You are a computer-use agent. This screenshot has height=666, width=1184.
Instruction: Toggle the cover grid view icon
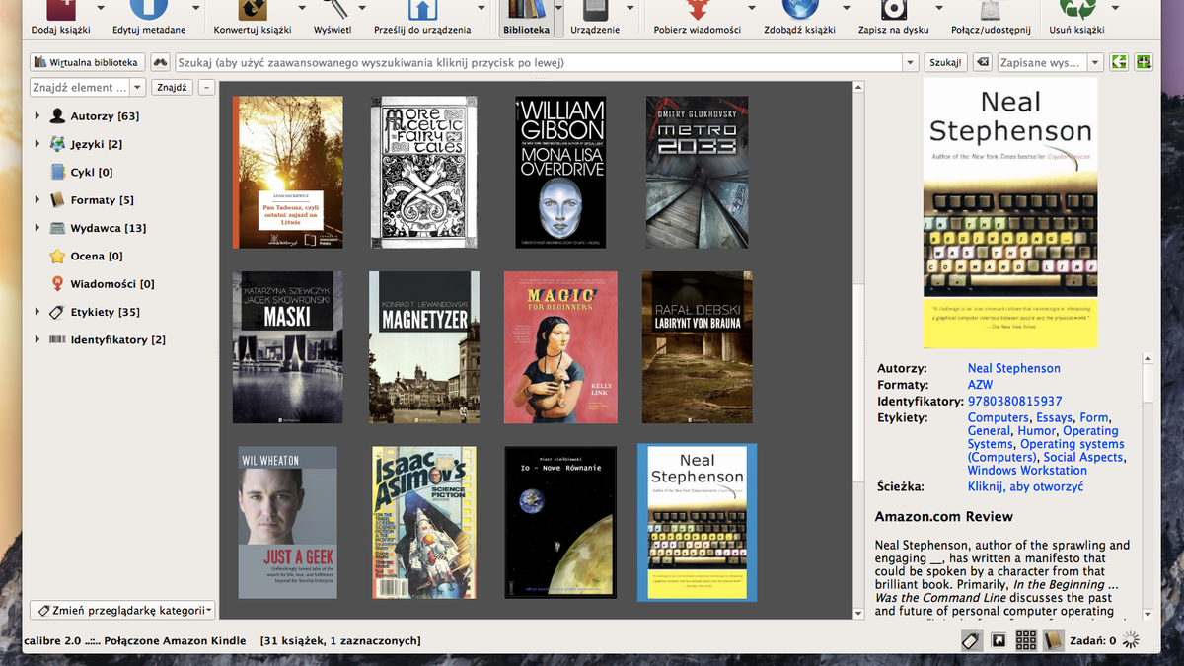tap(1026, 640)
